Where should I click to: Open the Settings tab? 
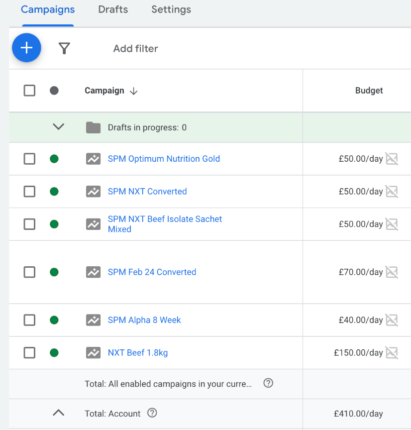[171, 10]
